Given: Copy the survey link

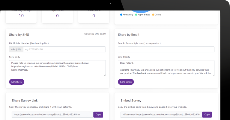Looking at the screenshot, I should (98, 115).
